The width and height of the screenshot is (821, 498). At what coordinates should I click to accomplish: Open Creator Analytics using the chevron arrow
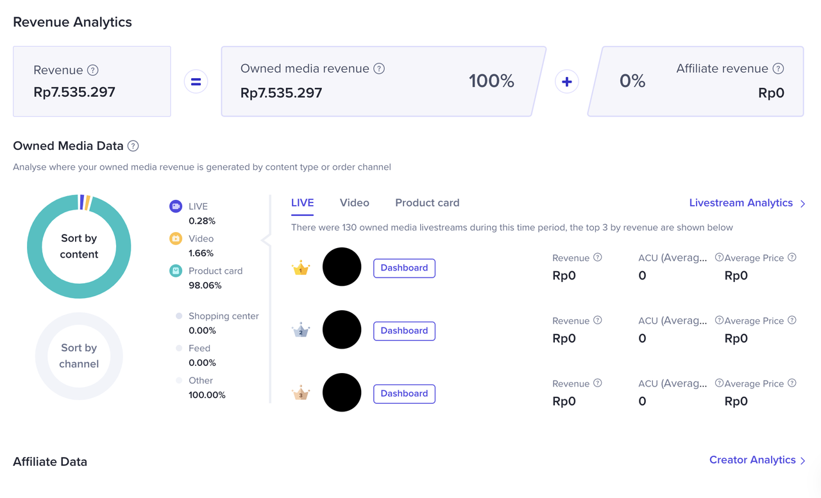click(x=803, y=461)
